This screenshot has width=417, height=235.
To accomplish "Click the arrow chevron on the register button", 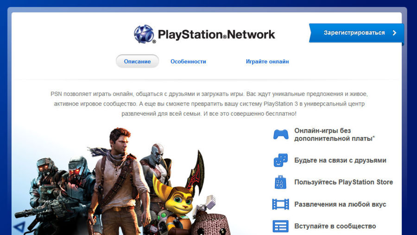I will pyautogui.click(x=394, y=33).
